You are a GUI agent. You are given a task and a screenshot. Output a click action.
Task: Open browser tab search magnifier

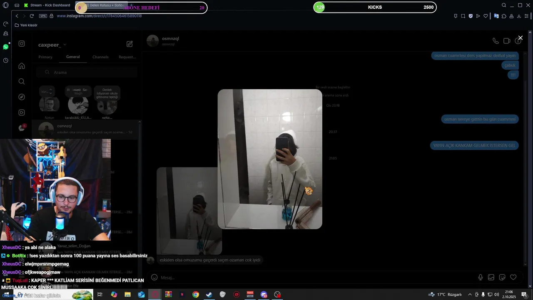point(504,5)
